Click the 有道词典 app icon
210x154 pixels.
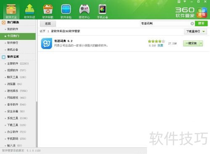pos(47,44)
